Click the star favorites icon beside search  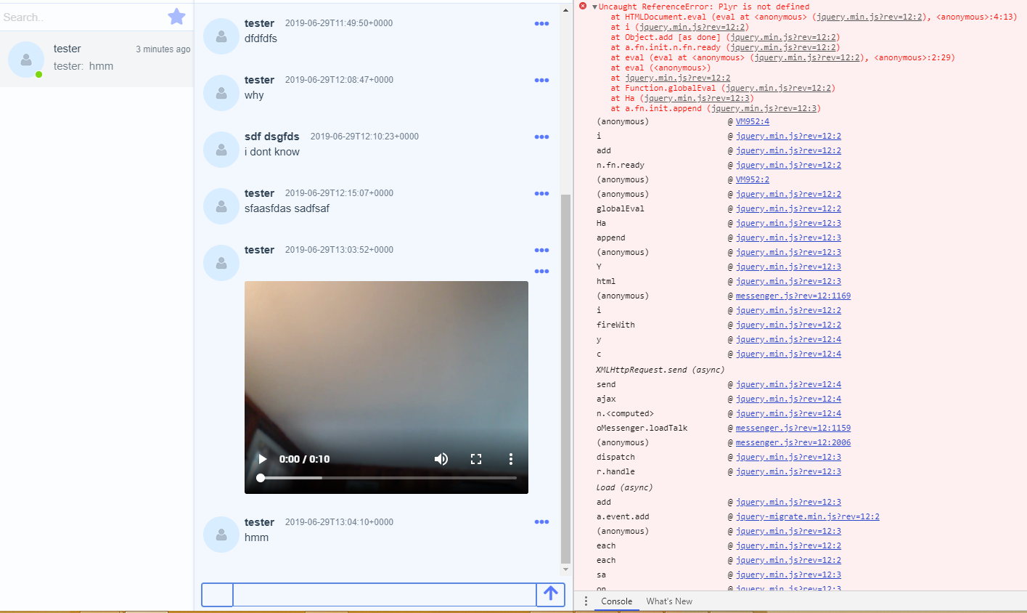tap(176, 17)
